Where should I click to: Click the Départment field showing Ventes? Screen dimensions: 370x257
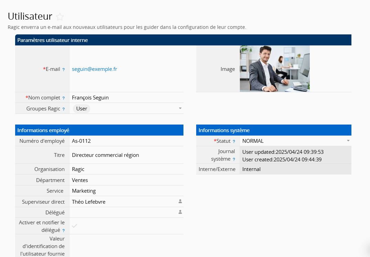(x=80, y=180)
